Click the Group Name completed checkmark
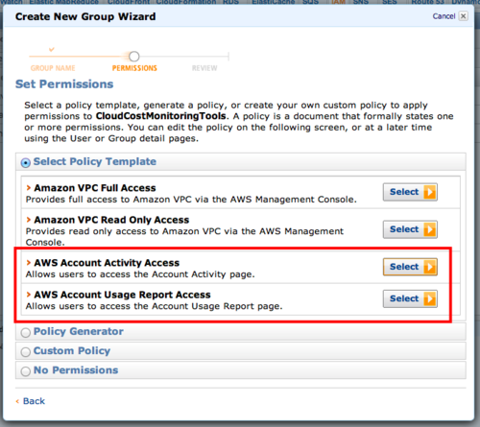Viewport: 480px width, 427px height. tap(52, 49)
